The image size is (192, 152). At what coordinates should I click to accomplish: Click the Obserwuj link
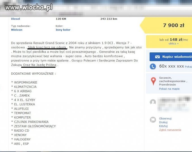pyautogui.click(x=165, y=118)
